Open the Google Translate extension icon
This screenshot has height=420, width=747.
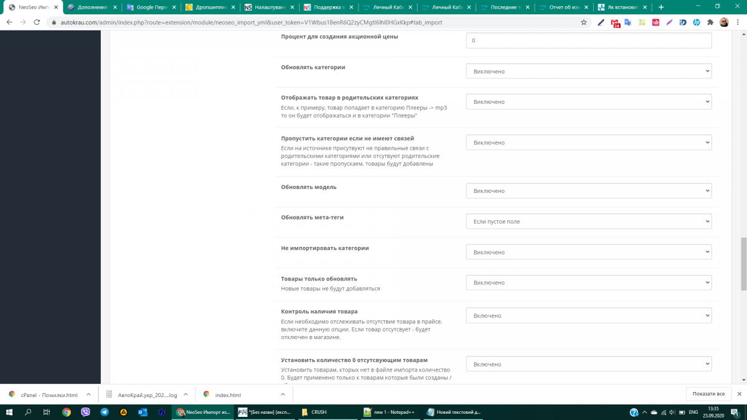point(628,22)
